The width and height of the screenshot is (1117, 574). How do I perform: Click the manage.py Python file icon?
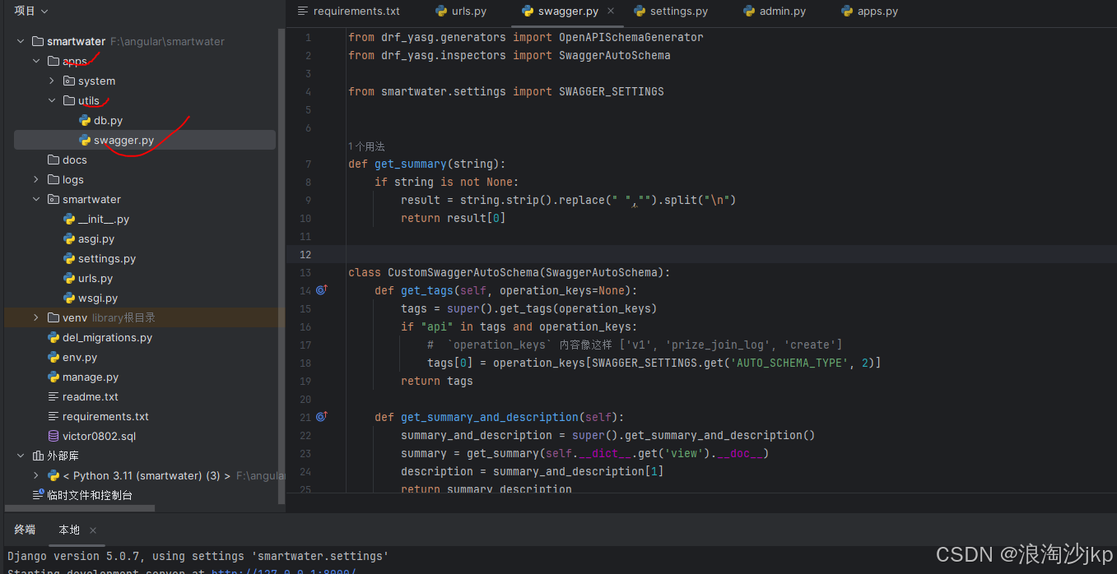54,377
